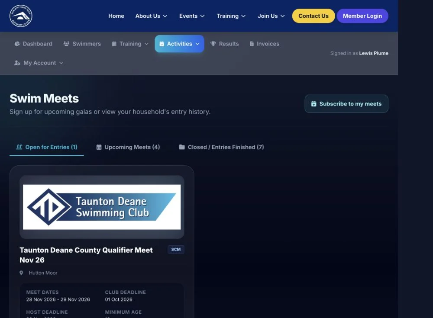Click the Activities calendar check icon
The height and width of the screenshot is (318, 433).
162,44
